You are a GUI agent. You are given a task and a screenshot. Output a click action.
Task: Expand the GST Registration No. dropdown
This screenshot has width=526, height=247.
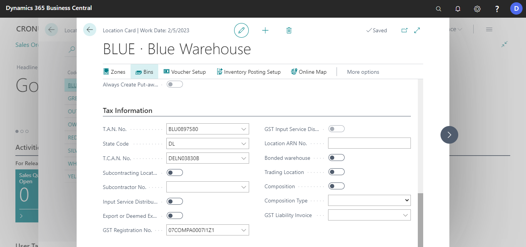point(243,230)
